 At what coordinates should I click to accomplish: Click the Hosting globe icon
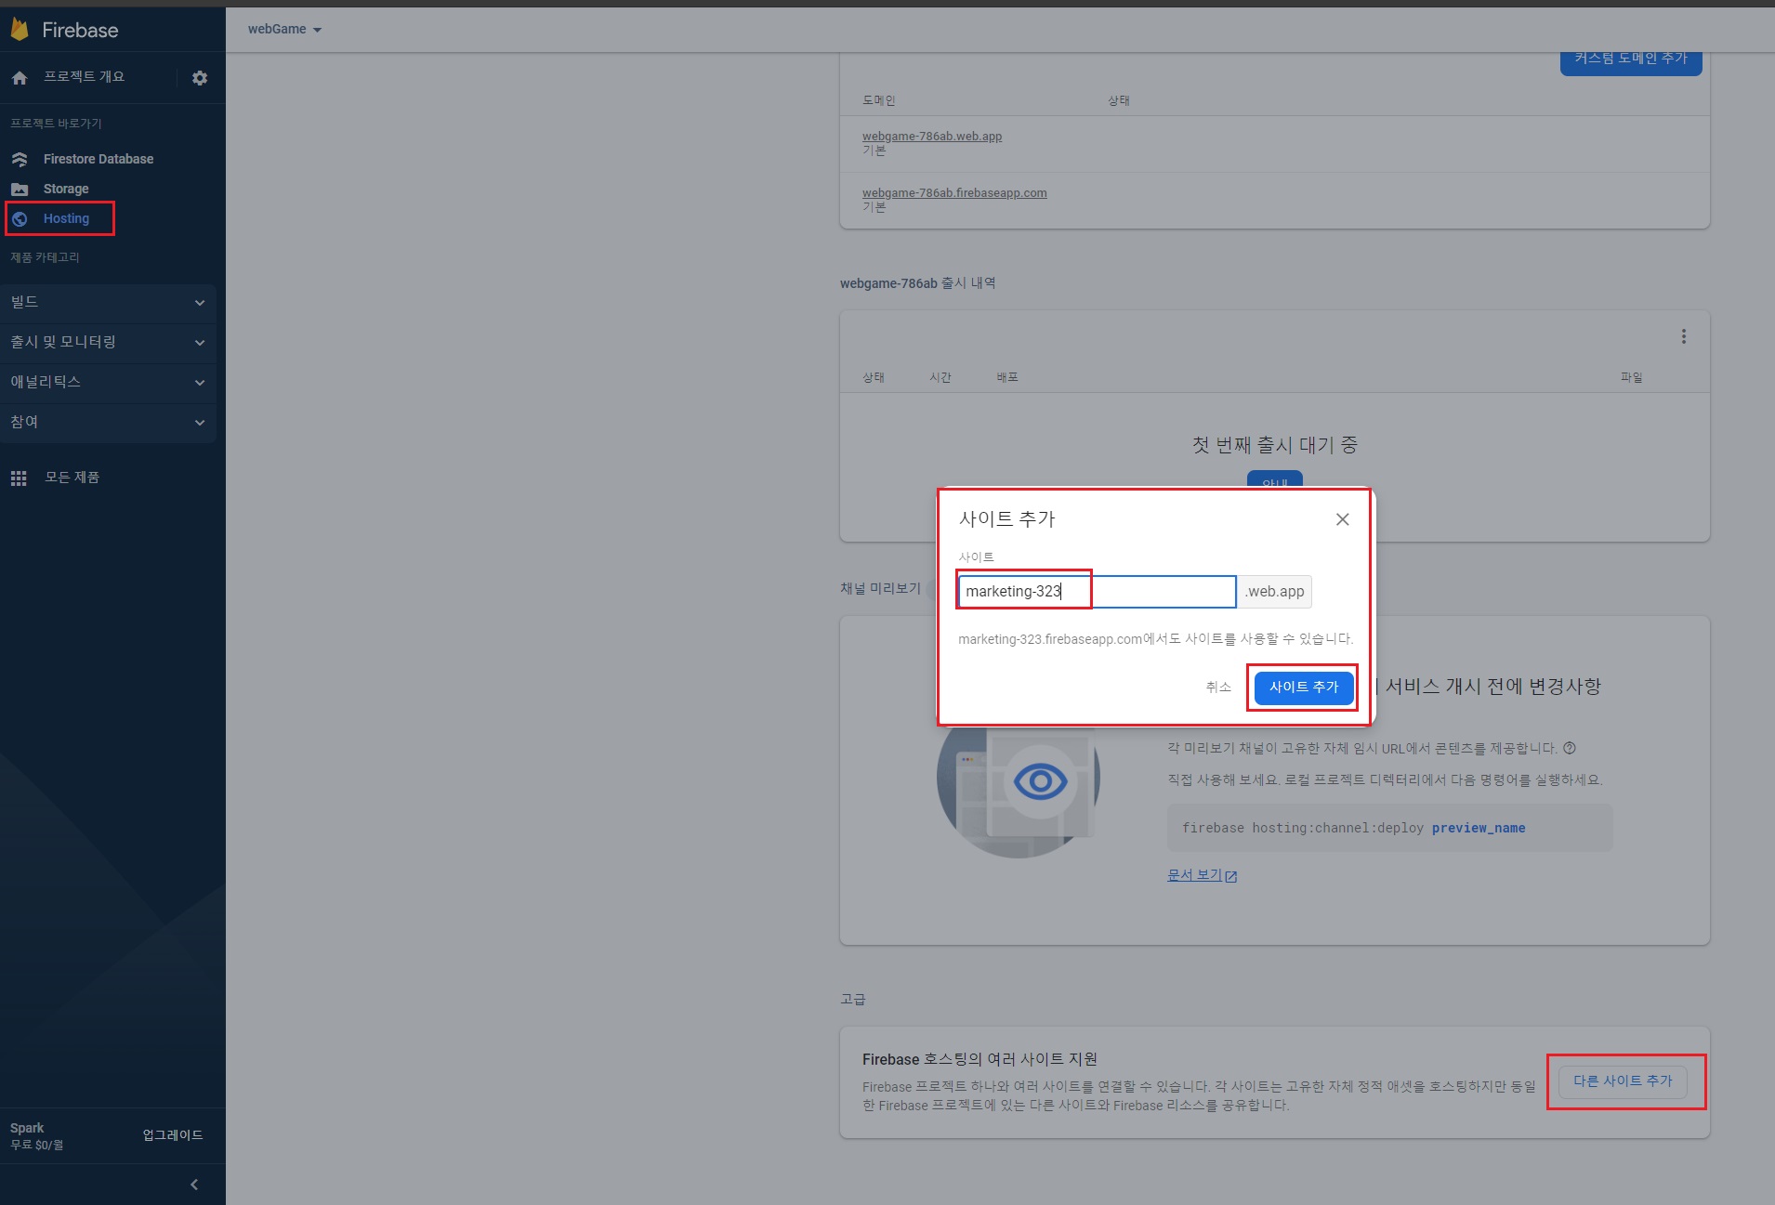point(20,219)
